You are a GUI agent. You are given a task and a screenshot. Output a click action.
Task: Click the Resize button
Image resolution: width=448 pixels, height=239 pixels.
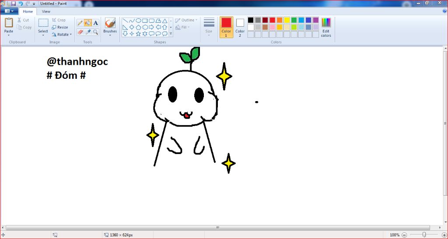point(60,28)
